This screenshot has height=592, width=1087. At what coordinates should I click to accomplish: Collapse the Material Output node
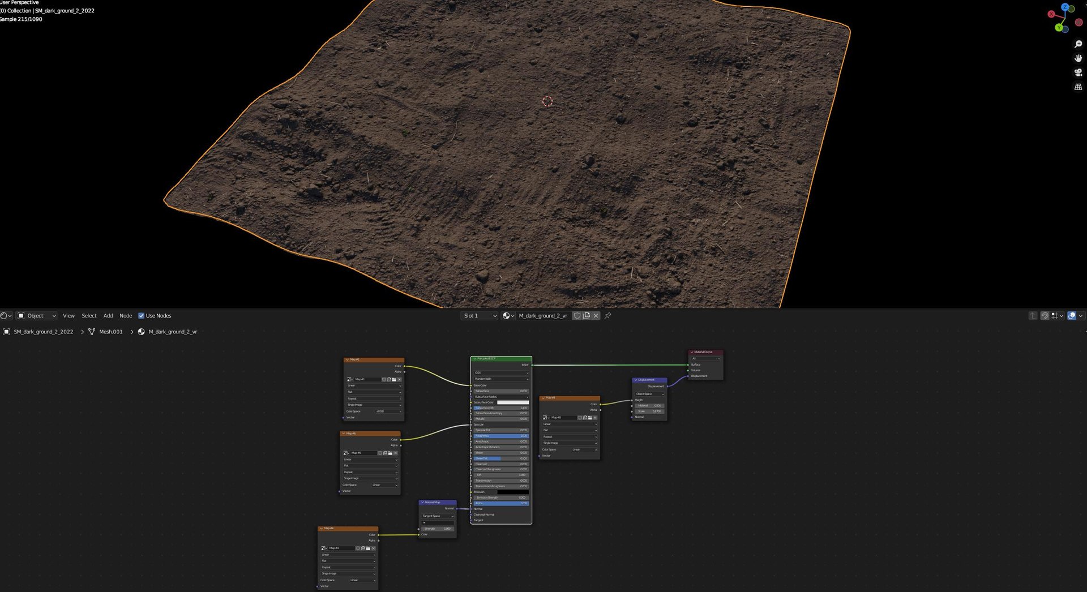pos(692,352)
